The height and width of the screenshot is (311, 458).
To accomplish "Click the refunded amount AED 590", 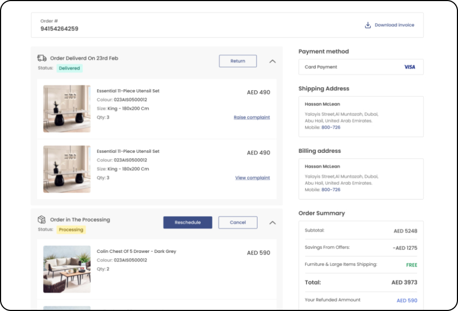I will (407, 301).
